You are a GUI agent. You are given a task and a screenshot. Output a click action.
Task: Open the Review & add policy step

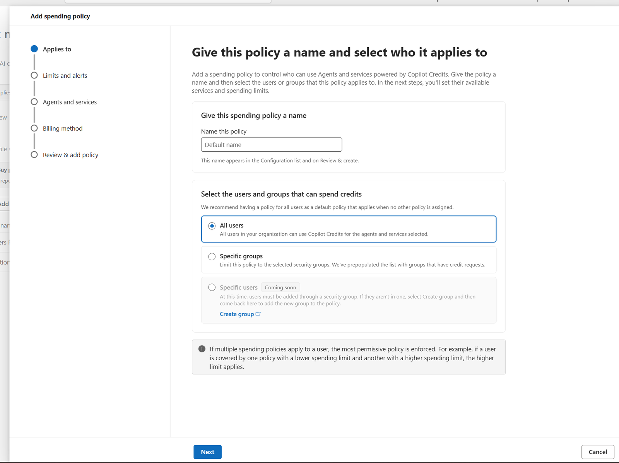[x=70, y=155]
